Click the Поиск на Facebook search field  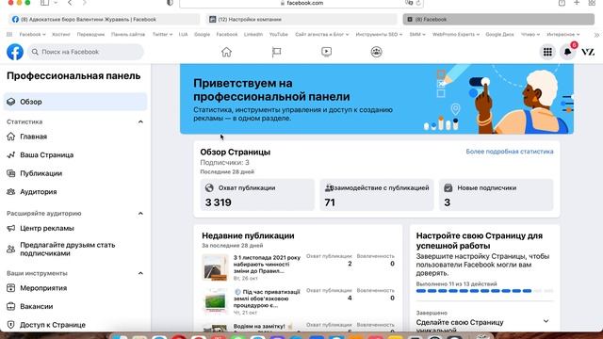click(x=86, y=52)
